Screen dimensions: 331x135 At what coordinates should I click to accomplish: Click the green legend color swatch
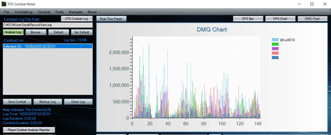click(x=275, y=44)
